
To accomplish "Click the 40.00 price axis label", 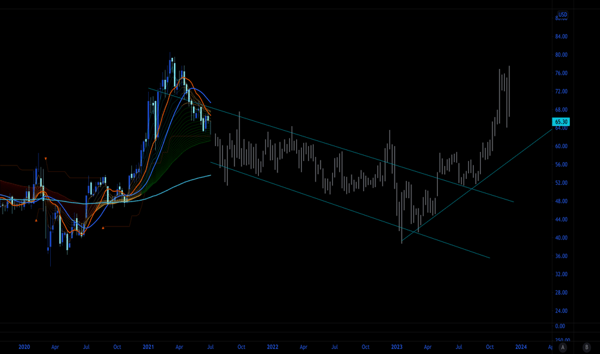I will point(561,238).
